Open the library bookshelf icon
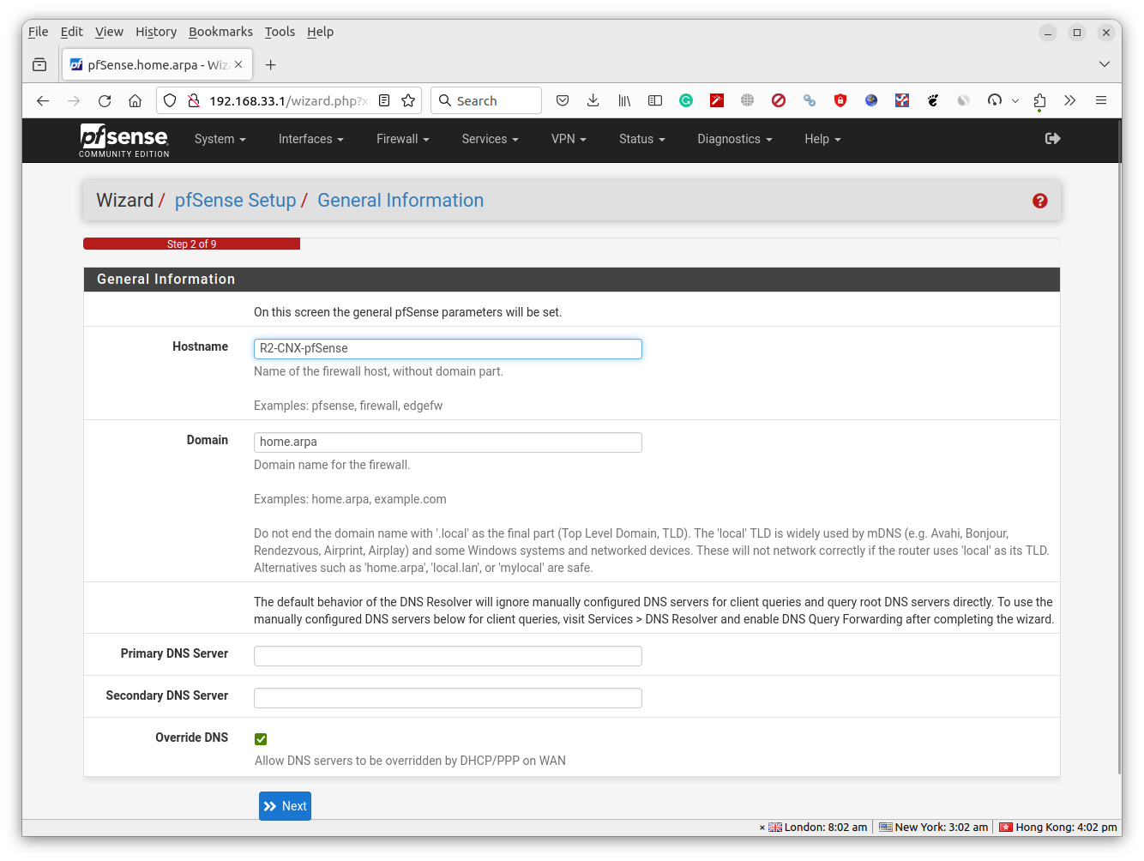The height and width of the screenshot is (861, 1144). click(624, 100)
